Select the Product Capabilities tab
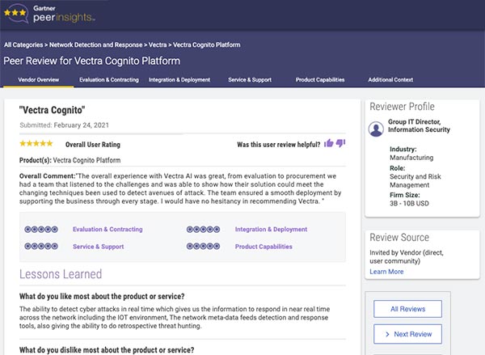485x355 pixels. pos(320,80)
